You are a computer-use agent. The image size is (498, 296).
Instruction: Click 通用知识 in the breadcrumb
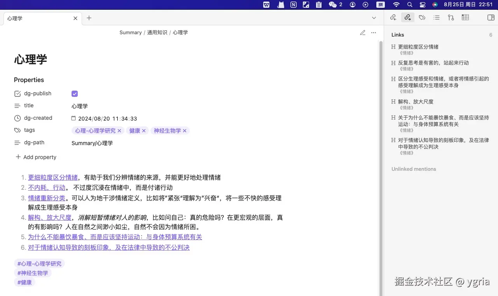pos(157,33)
